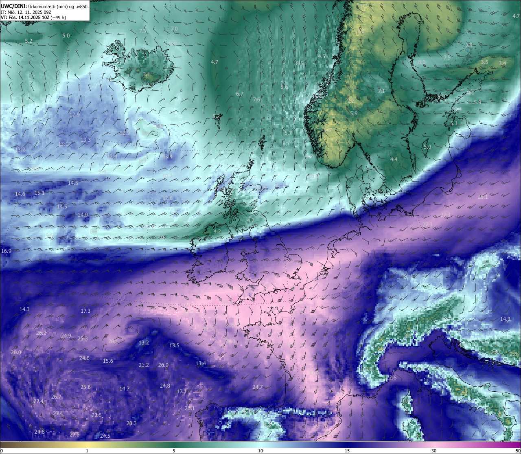The width and height of the screenshot is (521, 454).
Task: Click the '27.3' value over Poland
Action: (x=446, y=215)
